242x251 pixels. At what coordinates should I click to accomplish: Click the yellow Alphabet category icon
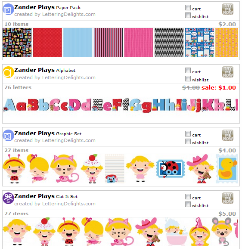point(8,72)
